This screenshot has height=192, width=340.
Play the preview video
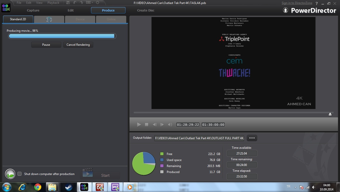pos(139,124)
